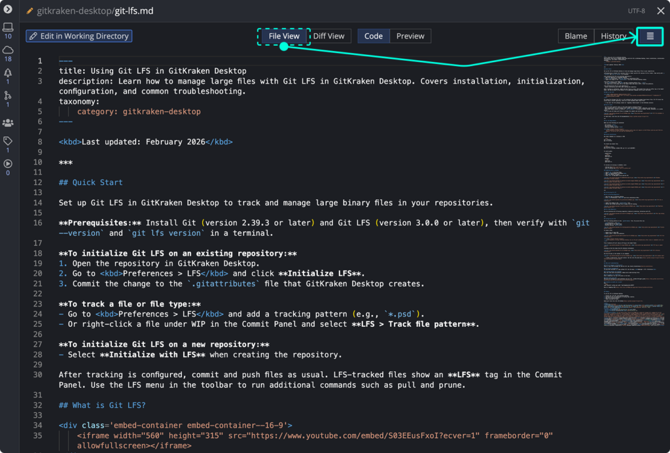This screenshot has height=453, width=670.
Task: Switch to Diff View
Action: (x=328, y=36)
